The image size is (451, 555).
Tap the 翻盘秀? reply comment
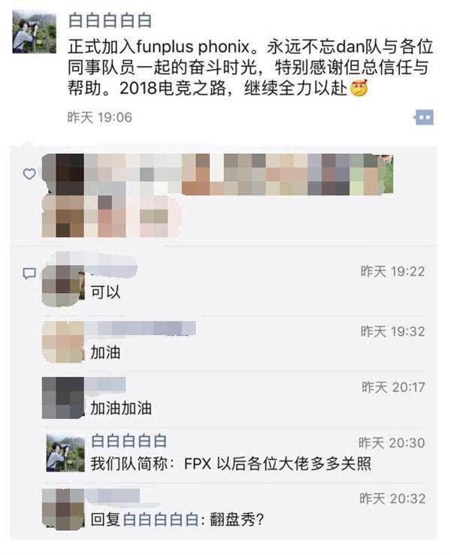pos(177,520)
